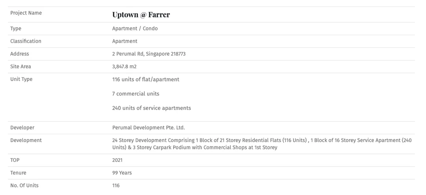Viewport: 426px width, 195px height.
Task: Click the No. Of Units value 116
Action: pos(116,186)
